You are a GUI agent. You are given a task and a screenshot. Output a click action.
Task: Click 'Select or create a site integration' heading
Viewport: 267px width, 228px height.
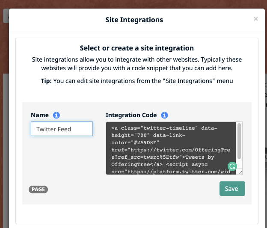point(137,48)
